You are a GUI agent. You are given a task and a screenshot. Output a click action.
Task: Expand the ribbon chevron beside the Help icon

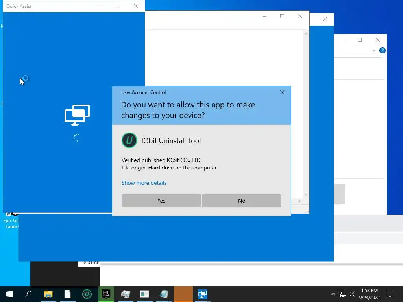pos(374,51)
